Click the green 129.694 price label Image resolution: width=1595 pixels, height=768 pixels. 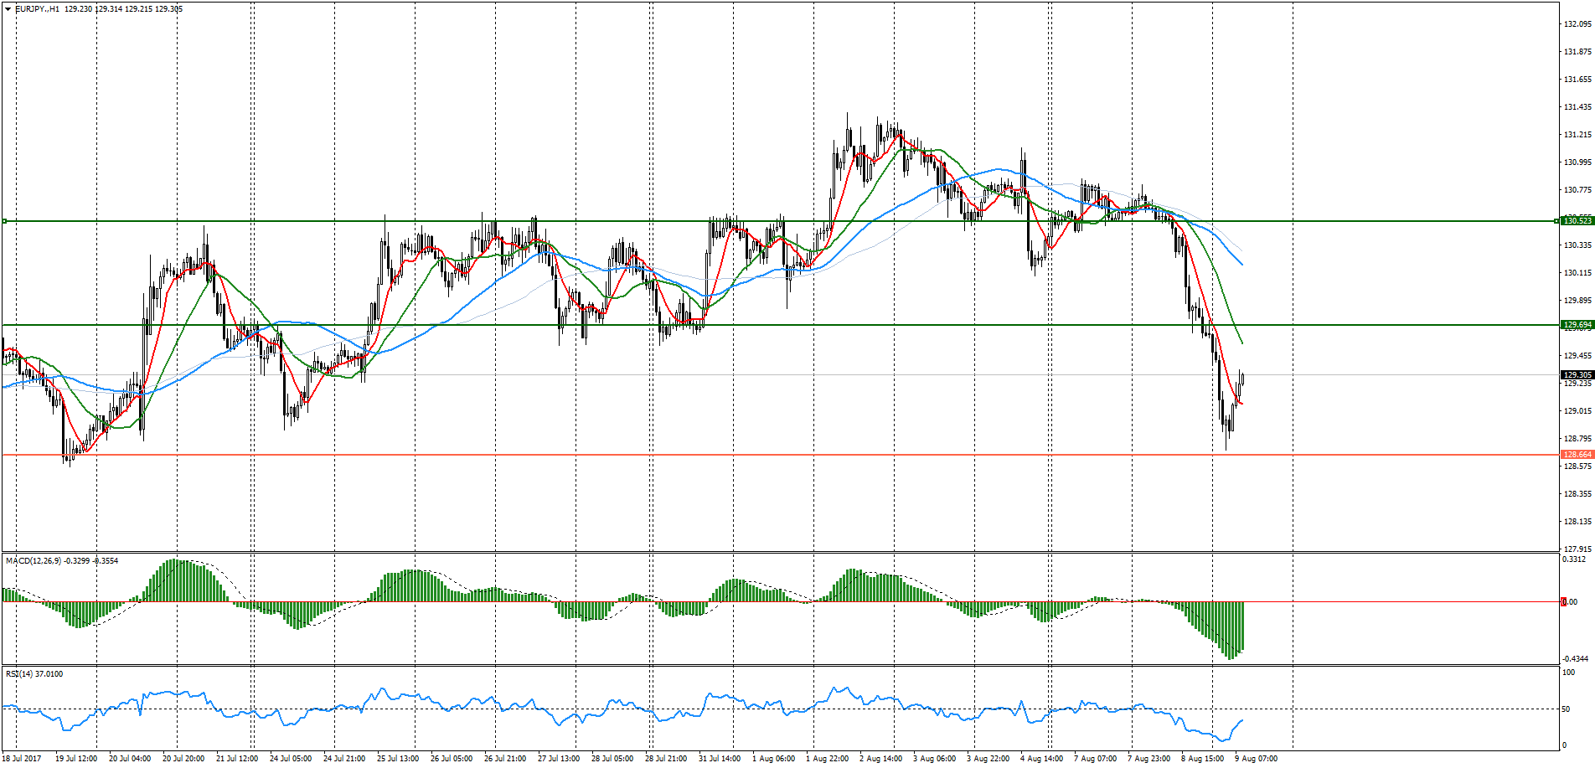pos(1577,325)
